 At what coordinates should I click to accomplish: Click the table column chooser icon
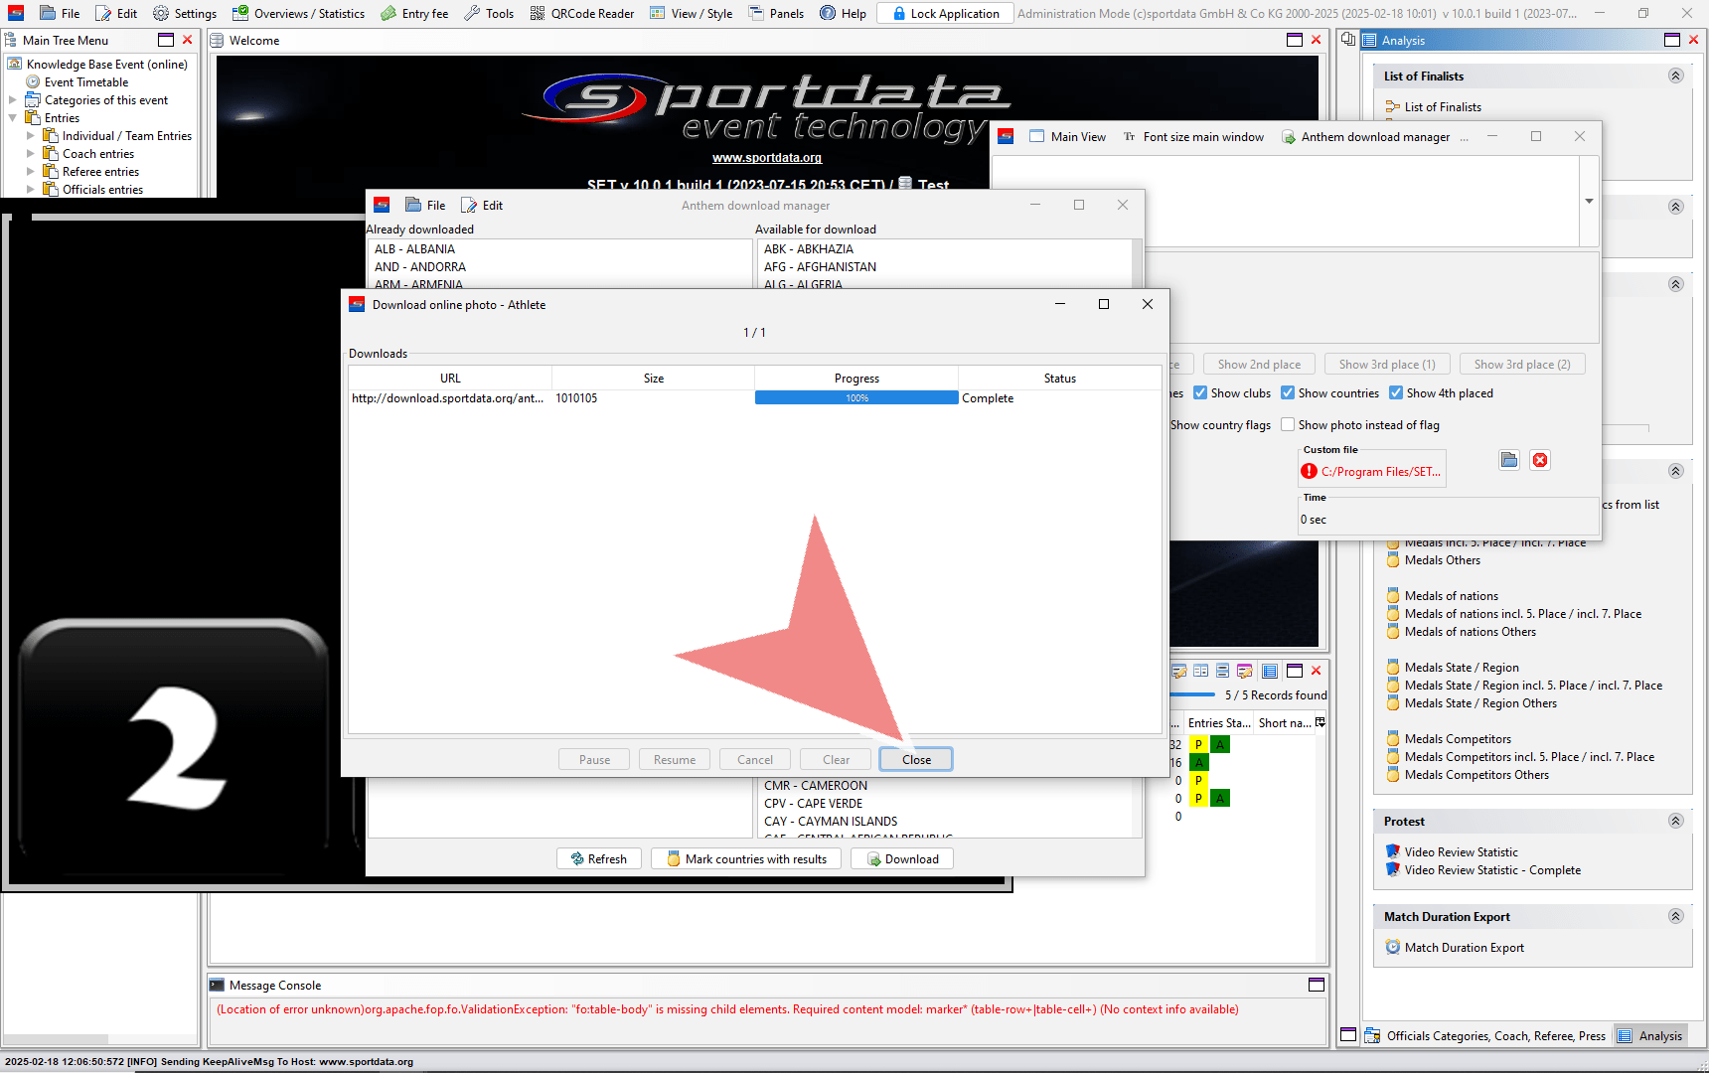tap(1321, 722)
